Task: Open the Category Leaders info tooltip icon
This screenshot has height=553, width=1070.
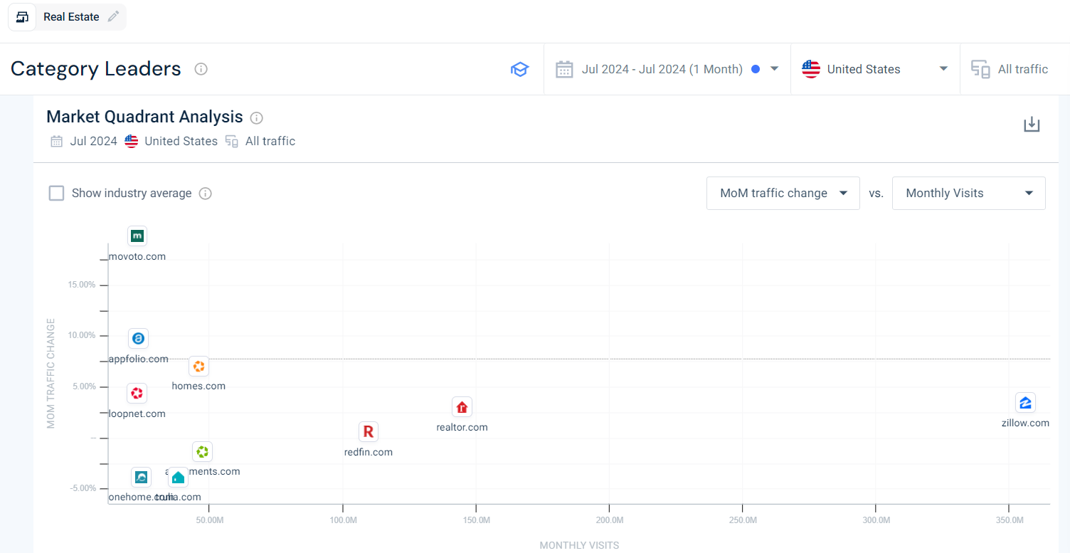Action: pyautogui.click(x=201, y=69)
